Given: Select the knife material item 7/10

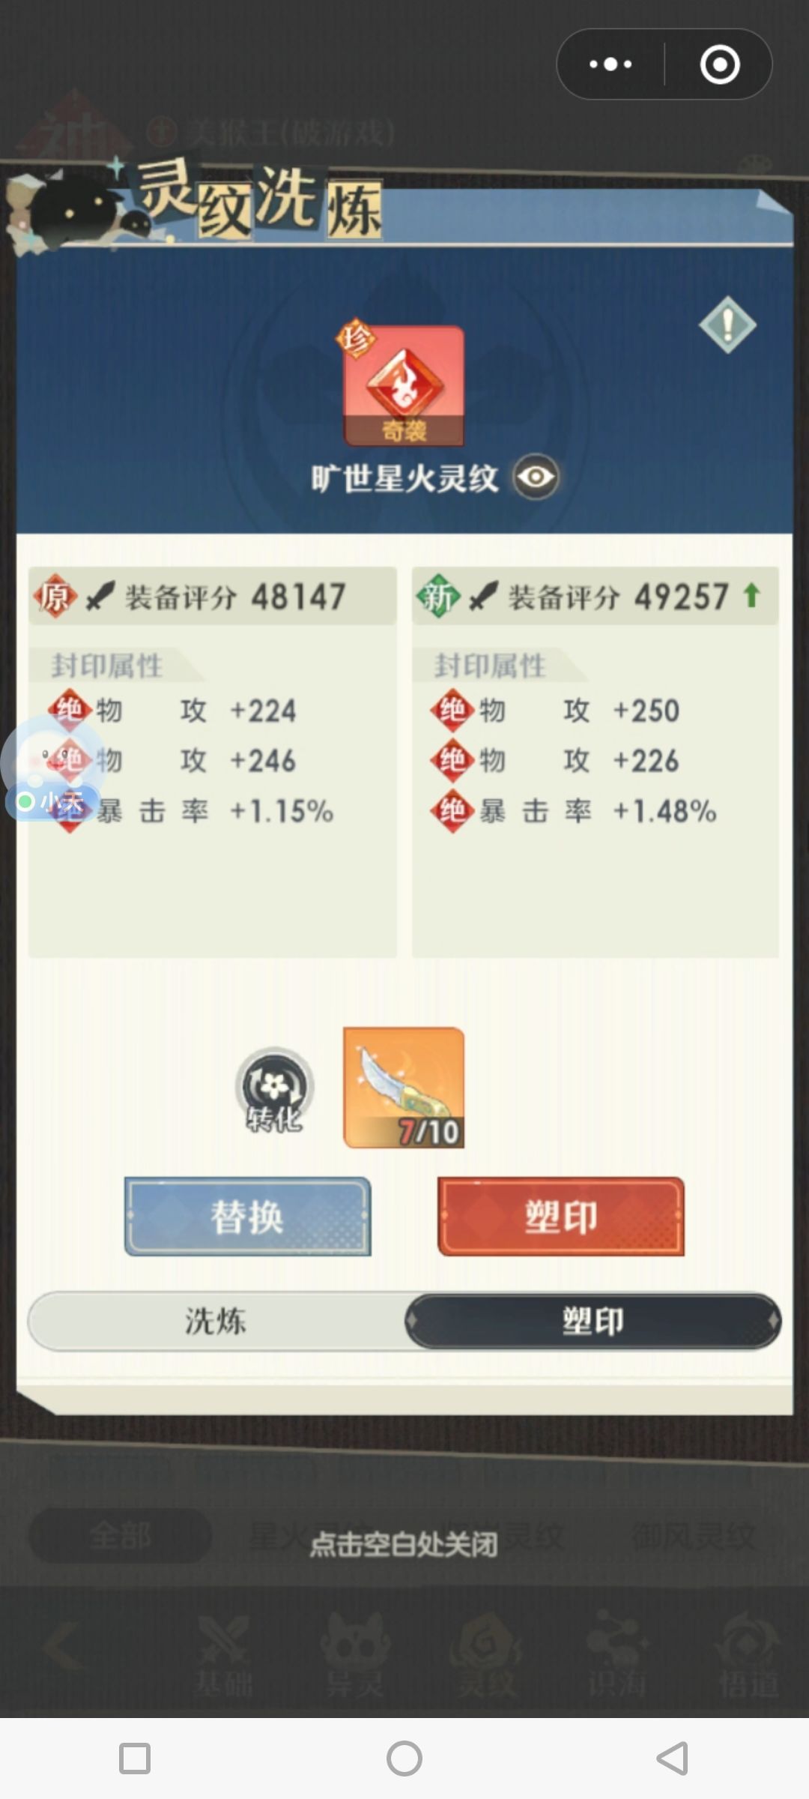Looking at the screenshot, I should [404, 1087].
